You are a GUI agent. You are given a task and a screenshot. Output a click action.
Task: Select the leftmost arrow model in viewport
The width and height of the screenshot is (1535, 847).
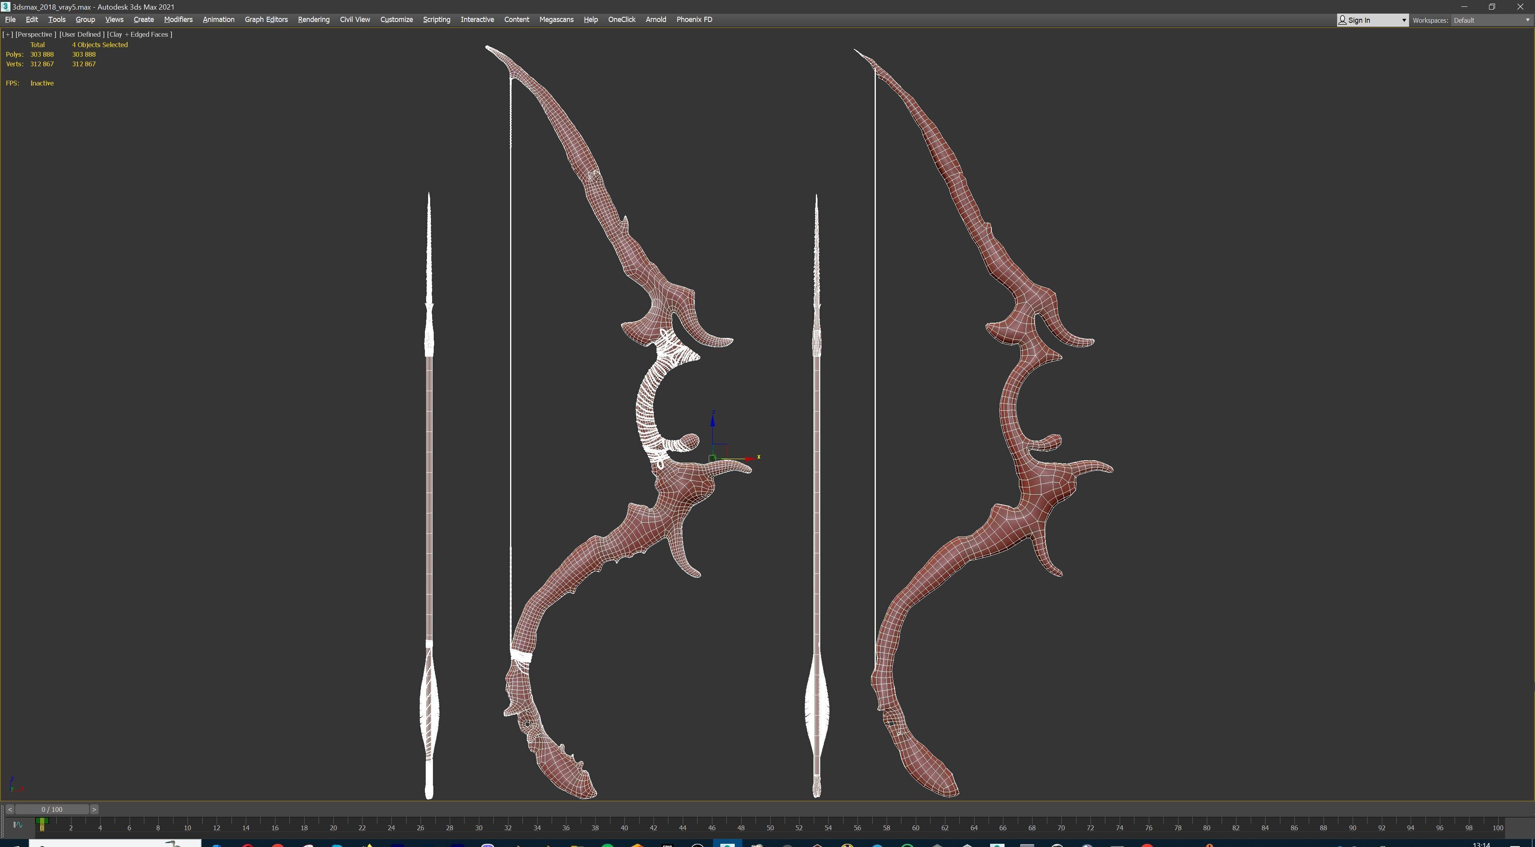429,506
